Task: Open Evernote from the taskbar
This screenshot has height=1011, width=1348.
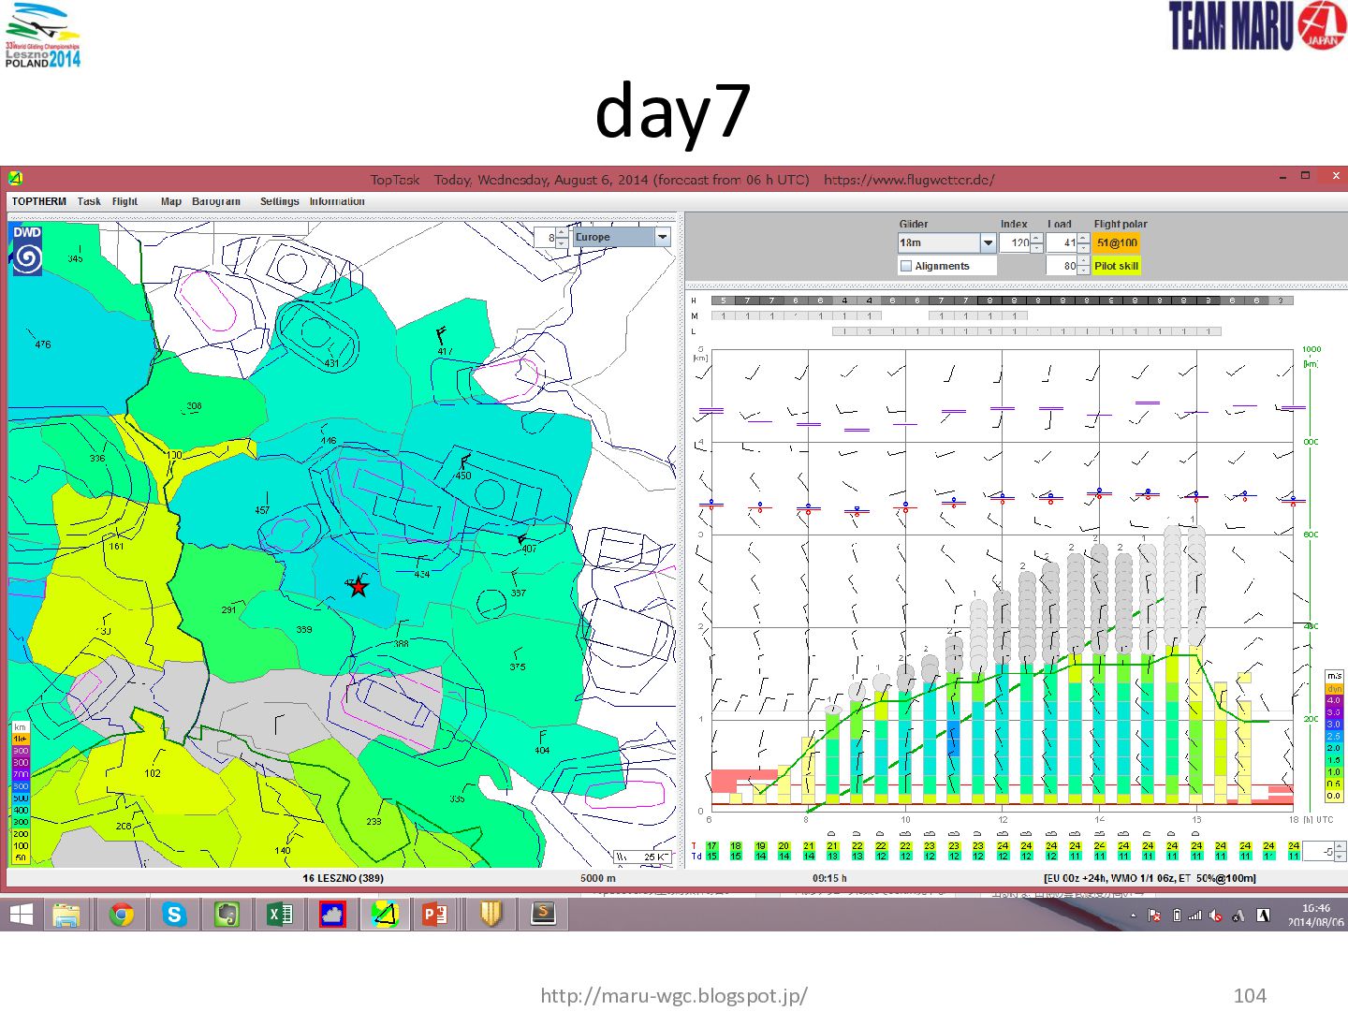Action: click(x=227, y=914)
